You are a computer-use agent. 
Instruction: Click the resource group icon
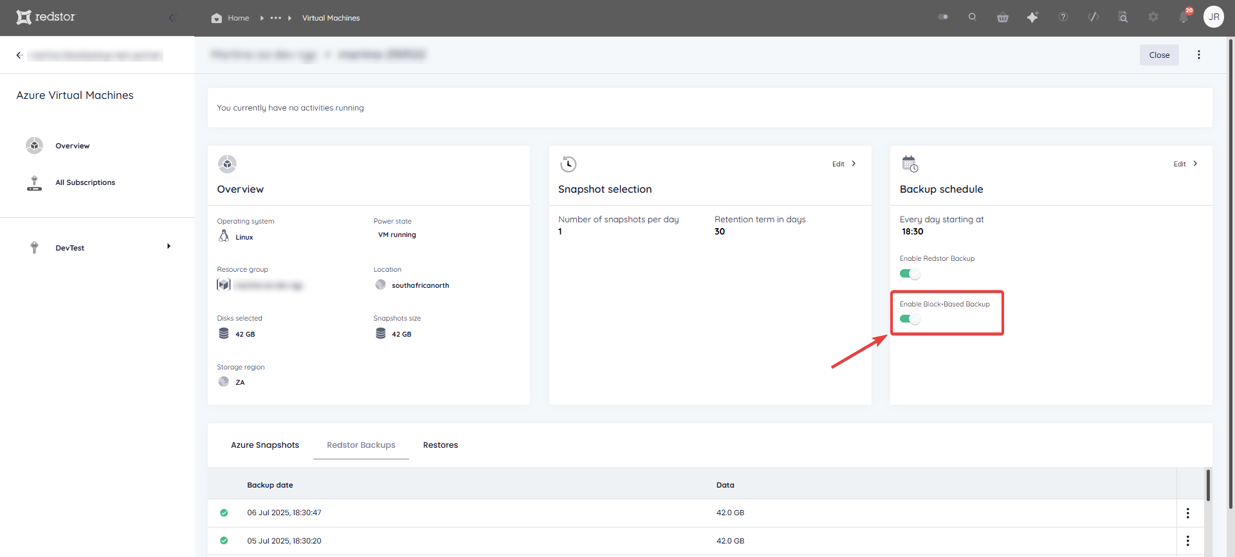pos(223,284)
